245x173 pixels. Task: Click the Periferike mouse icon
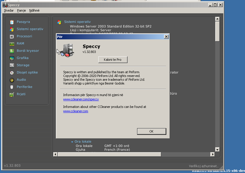point(12,87)
